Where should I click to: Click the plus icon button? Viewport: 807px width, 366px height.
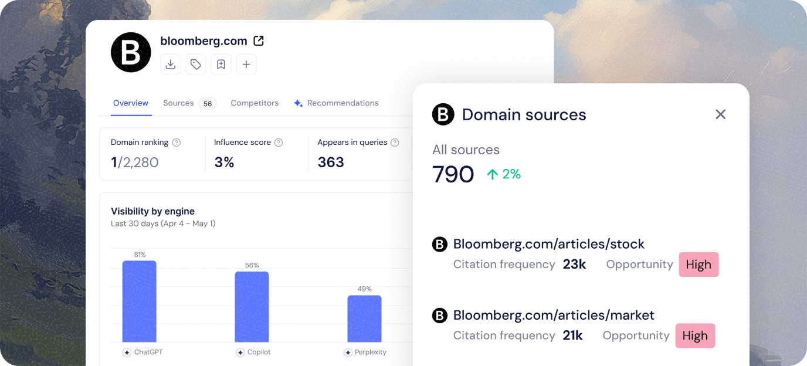(x=246, y=65)
